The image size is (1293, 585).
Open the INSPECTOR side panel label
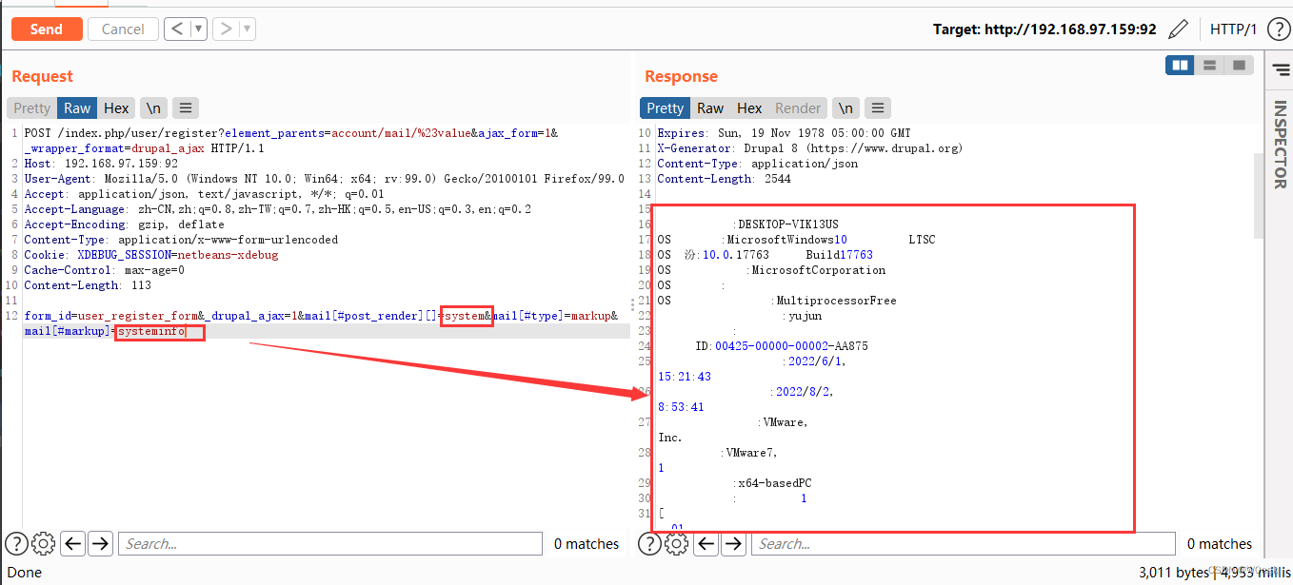tap(1279, 143)
